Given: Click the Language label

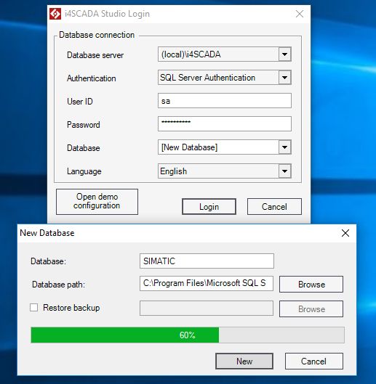Looking at the screenshot, I should click(84, 171).
